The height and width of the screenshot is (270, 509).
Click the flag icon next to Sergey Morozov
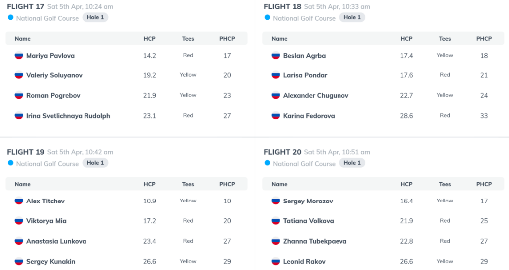tap(275, 201)
